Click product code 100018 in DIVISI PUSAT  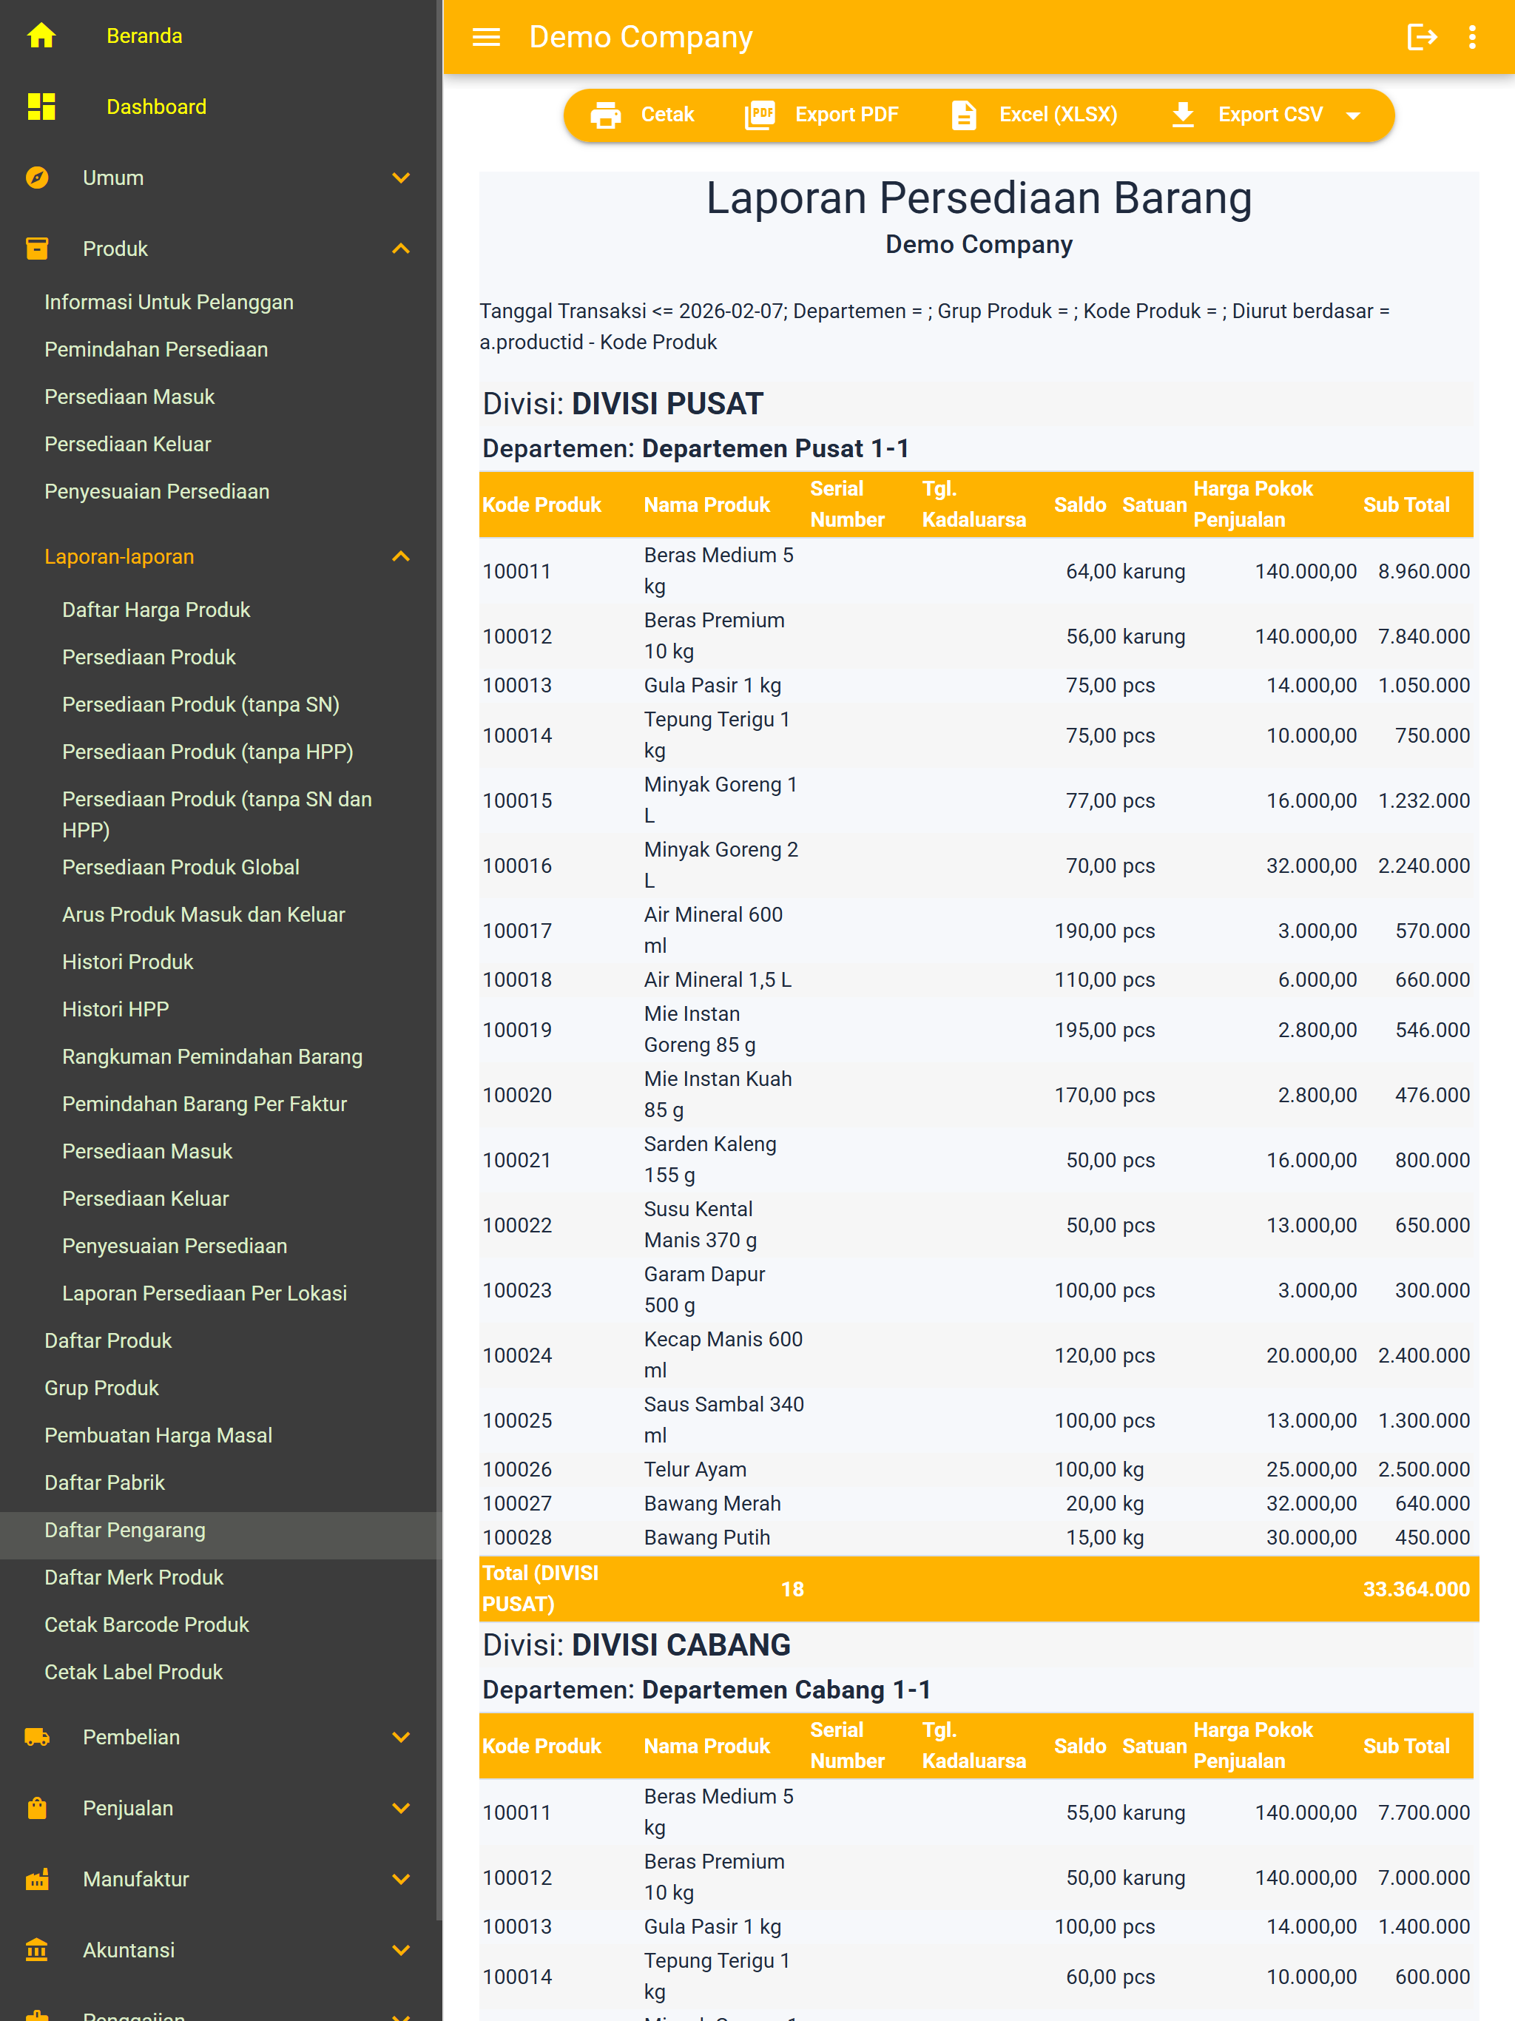[517, 980]
